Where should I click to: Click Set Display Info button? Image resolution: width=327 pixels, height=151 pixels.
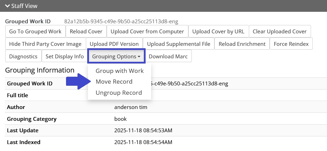[x=65, y=56]
